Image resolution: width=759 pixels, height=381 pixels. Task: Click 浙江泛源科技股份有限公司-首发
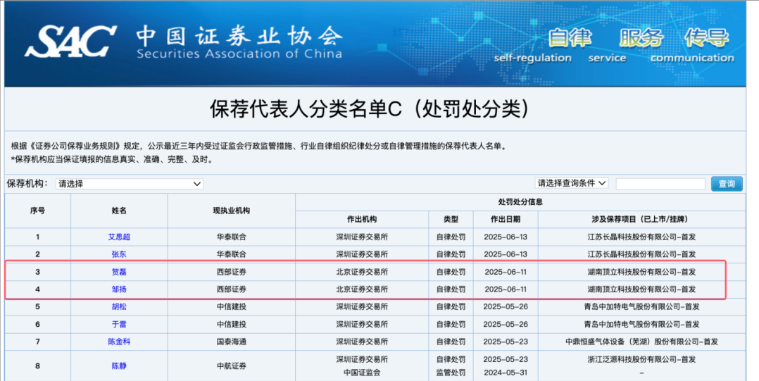point(641,360)
